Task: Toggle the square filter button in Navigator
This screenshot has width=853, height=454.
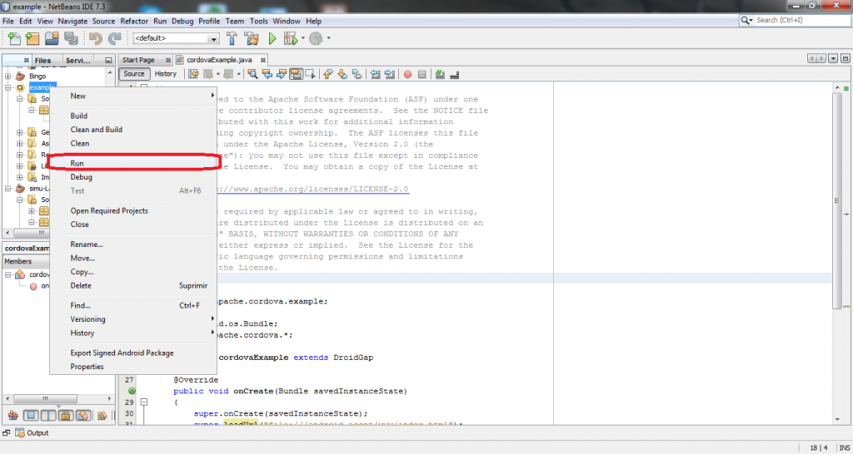Action: pyautogui.click(x=31, y=416)
